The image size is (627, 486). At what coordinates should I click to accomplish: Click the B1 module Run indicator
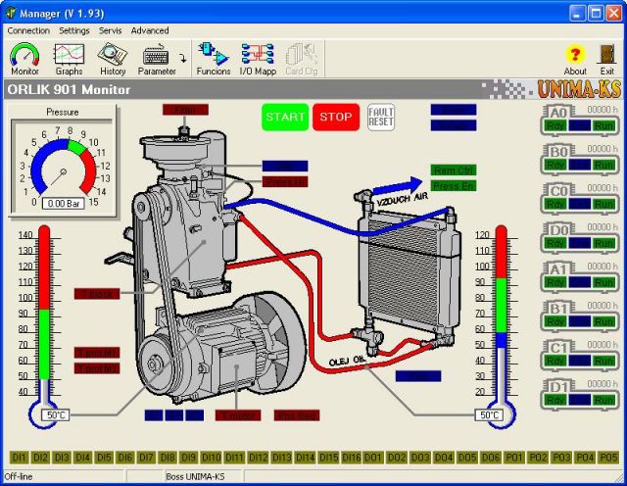603,322
